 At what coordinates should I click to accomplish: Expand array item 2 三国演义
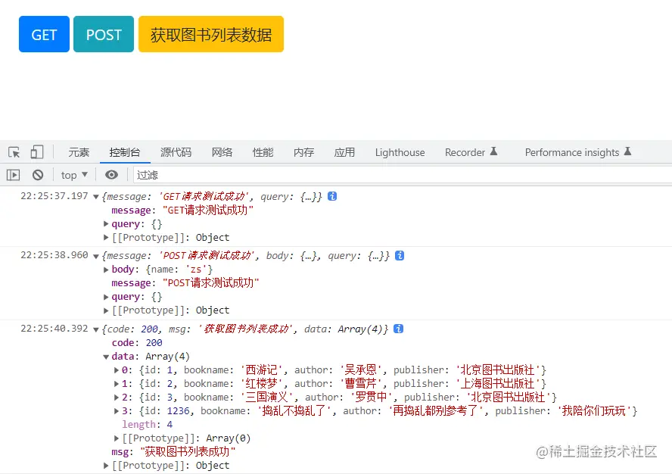(x=116, y=398)
